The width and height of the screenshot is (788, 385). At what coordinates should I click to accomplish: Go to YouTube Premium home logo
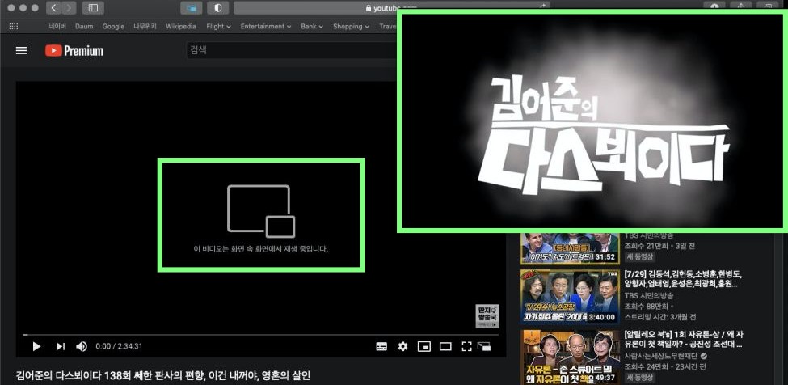[x=74, y=50]
